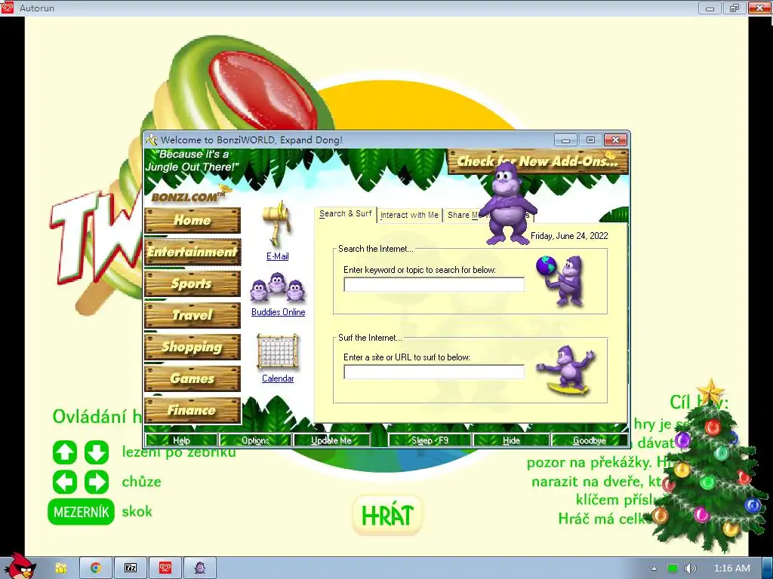The width and height of the screenshot is (773, 579).
Task: Open the E-Mail link
Action: click(278, 256)
